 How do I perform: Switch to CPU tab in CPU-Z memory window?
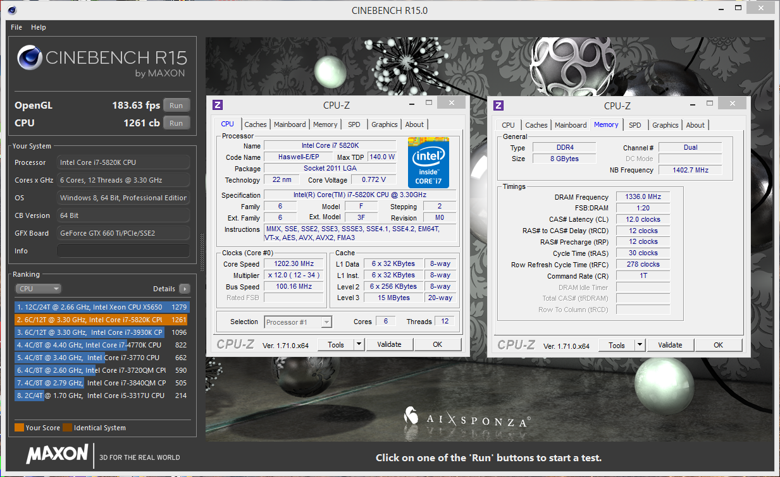pos(509,125)
